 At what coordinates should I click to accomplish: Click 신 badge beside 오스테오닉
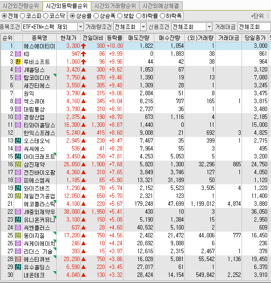click(18, 140)
